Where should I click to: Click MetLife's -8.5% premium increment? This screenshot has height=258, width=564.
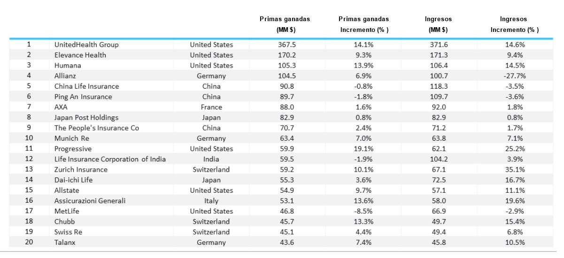(363, 211)
